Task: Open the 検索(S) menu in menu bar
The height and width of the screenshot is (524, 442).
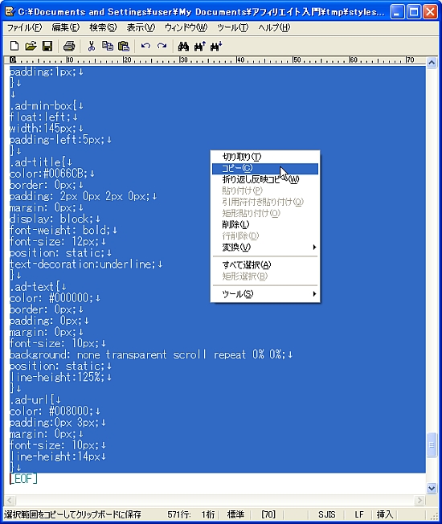Action: (x=103, y=27)
